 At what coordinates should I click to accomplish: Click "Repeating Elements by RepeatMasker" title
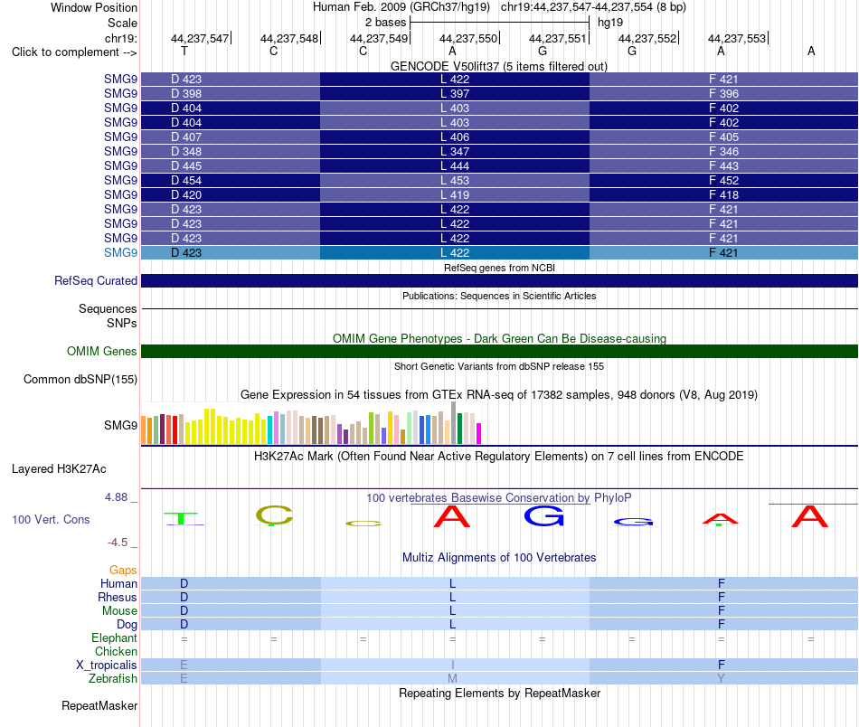(500, 693)
